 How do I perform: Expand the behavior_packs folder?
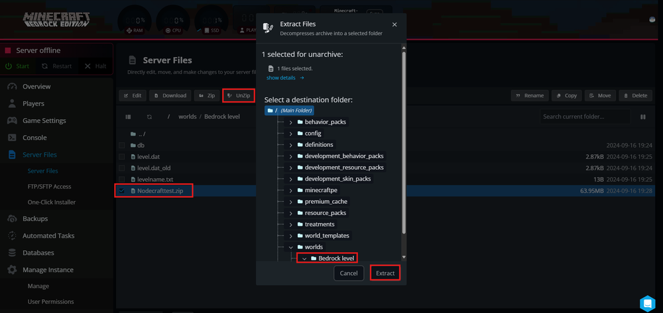tap(290, 122)
